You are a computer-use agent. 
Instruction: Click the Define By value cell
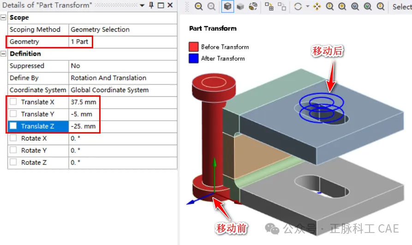(x=108, y=78)
